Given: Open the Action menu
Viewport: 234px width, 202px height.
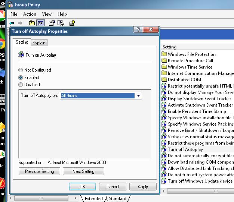Looking at the screenshot, I should point(30,14).
